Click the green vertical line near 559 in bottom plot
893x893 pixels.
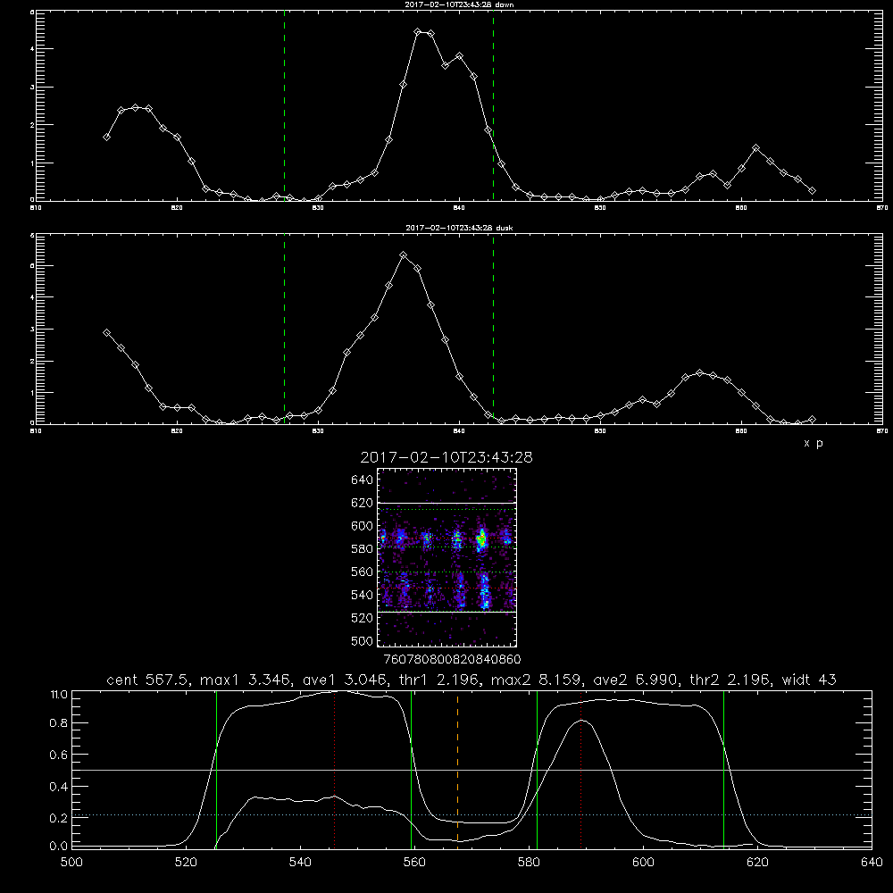pos(411,769)
